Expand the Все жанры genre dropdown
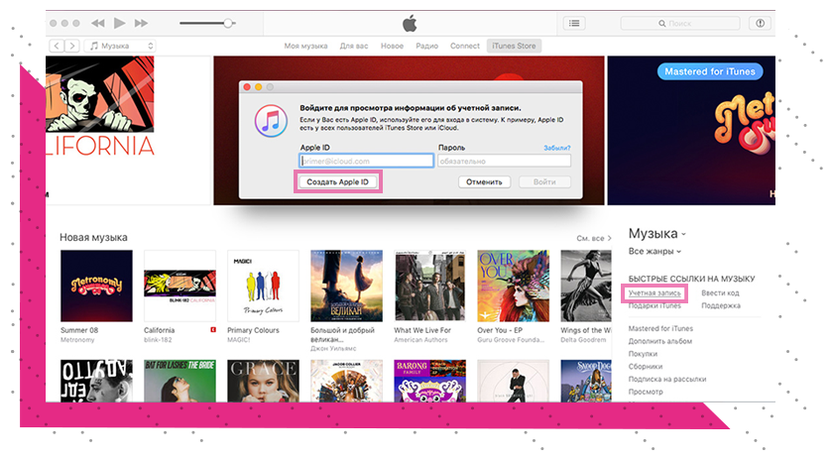 click(x=654, y=252)
